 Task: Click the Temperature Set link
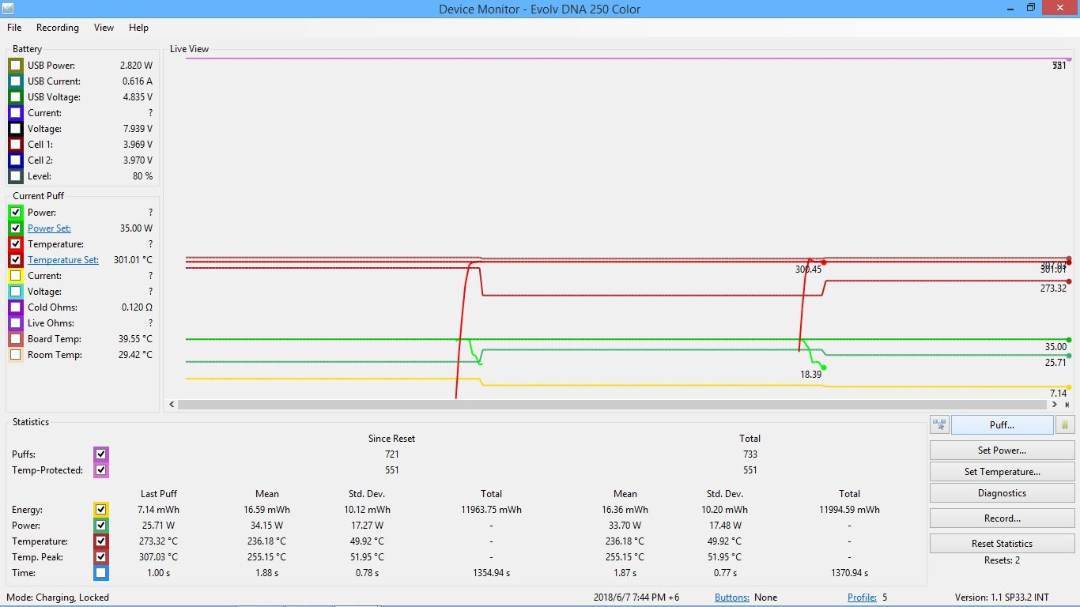[63, 260]
